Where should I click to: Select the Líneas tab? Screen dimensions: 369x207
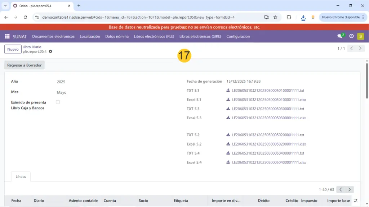pyautogui.click(x=21, y=177)
